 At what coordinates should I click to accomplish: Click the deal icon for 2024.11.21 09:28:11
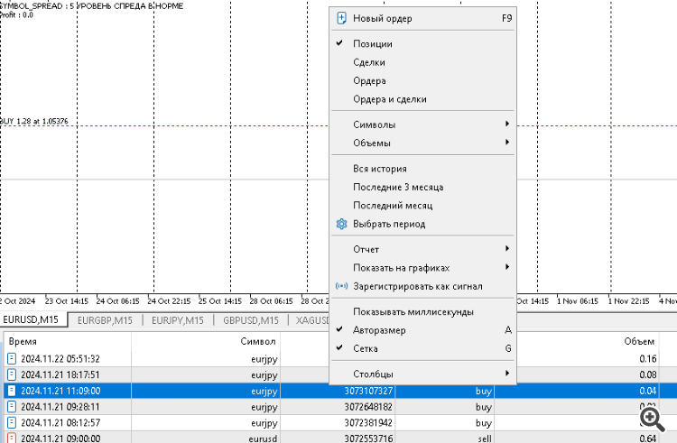pyautogui.click(x=12, y=406)
